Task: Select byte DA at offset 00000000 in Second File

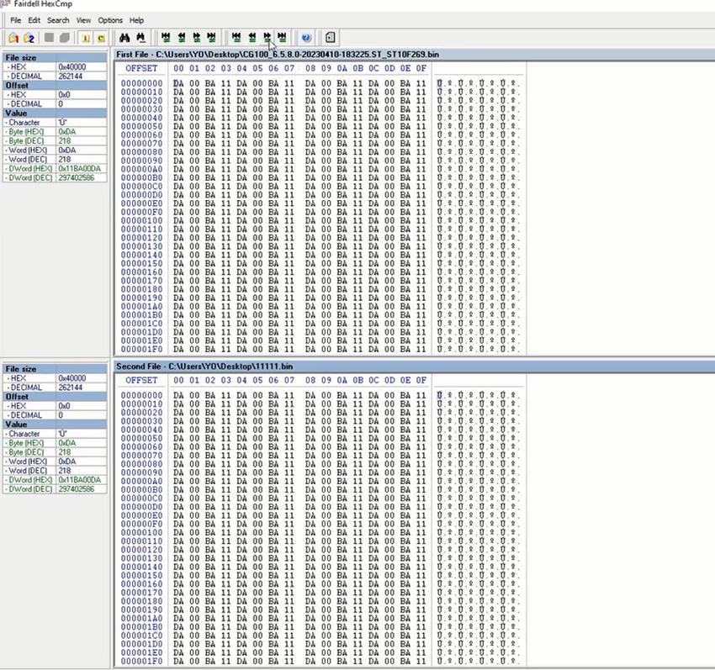Action: tap(178, 396)
